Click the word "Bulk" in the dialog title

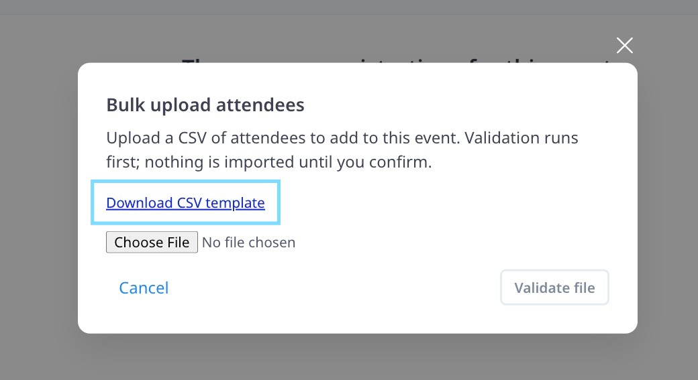point(124,105)
